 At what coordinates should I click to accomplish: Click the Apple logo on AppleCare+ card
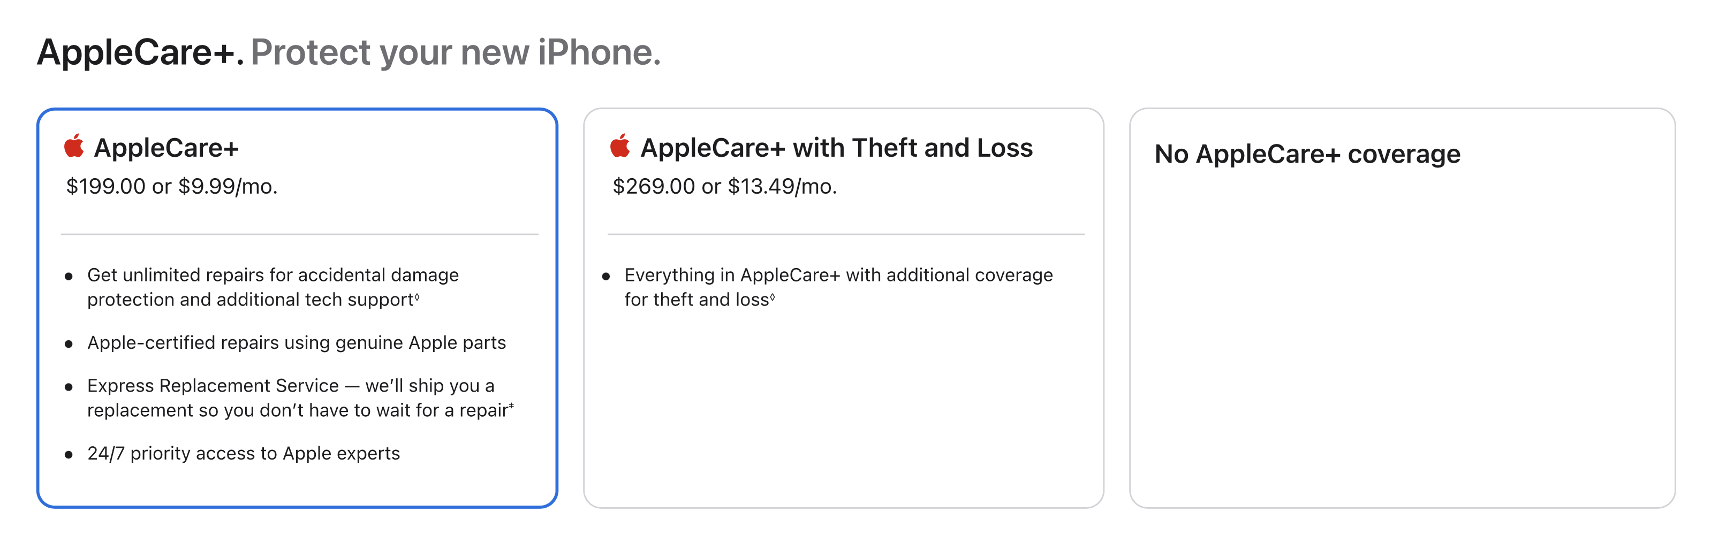click(74, 146)
